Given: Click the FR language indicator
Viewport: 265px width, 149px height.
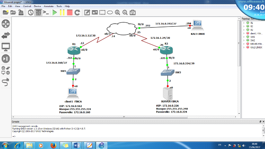Looking at the screenshot, I should (220, 145).
